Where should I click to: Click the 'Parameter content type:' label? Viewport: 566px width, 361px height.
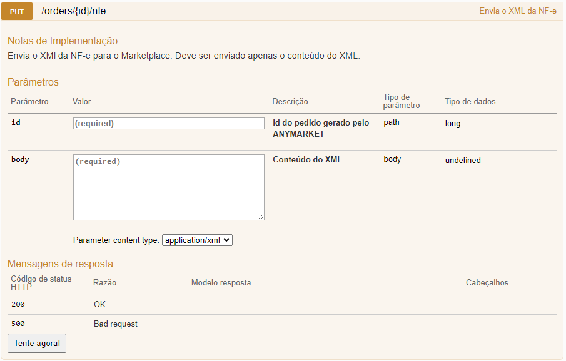pyautogui.click(x=116, y=240)
